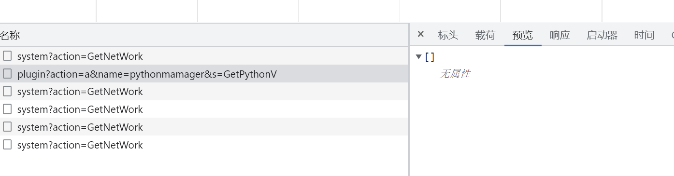674x176 pixels.
Task: Select the 预览 tab
Action: click(523, 35)
